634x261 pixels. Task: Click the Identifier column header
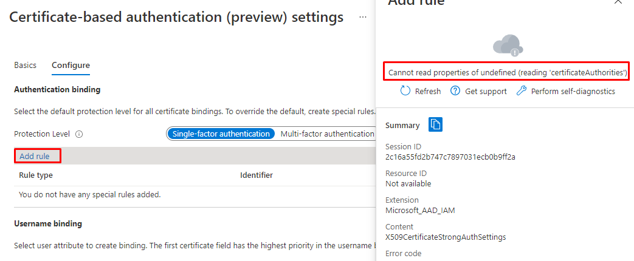(x=256, y=175)
